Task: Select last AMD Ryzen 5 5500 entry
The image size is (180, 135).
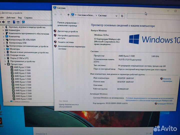Action: pos(24,99)
